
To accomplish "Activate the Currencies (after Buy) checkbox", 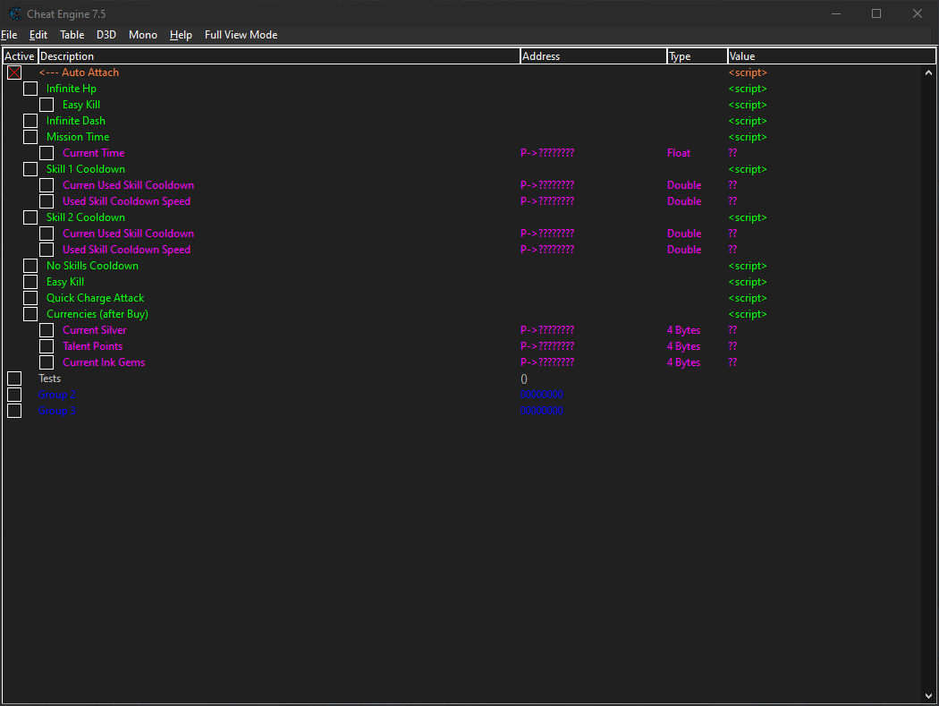I will click(30, 315).
